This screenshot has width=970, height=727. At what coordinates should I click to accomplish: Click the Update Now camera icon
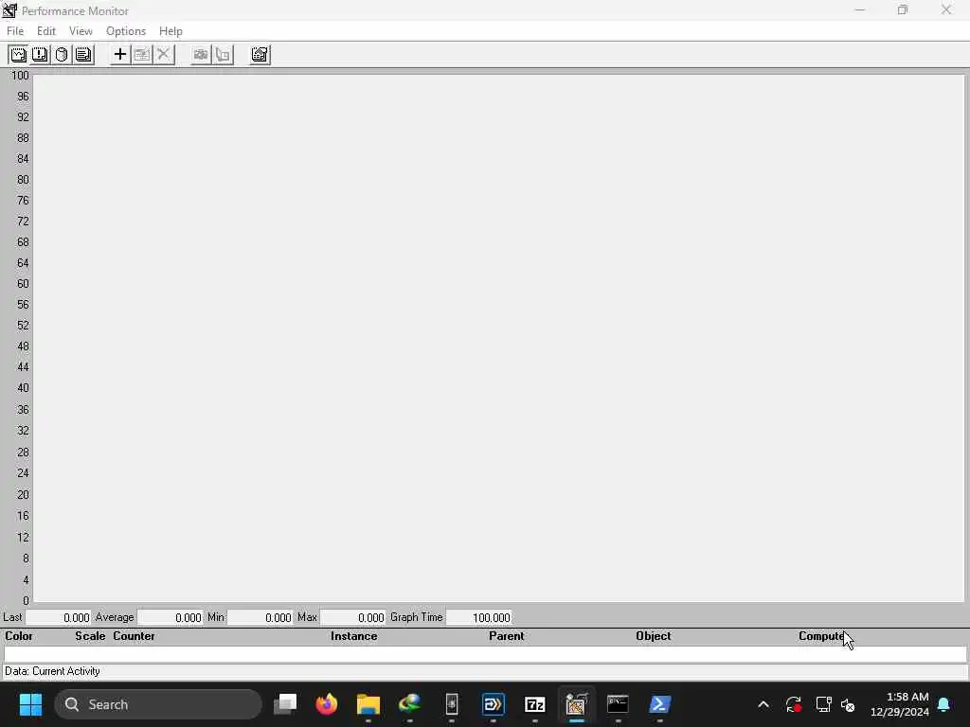(201, 54)
